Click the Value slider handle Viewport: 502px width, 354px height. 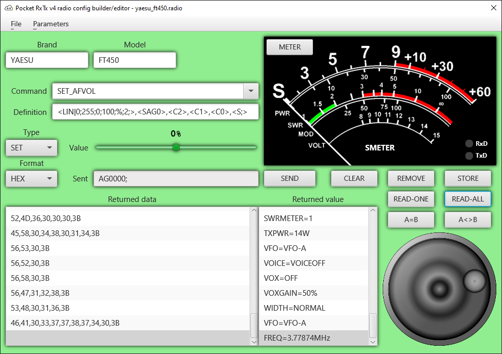(x=176, y=147)
